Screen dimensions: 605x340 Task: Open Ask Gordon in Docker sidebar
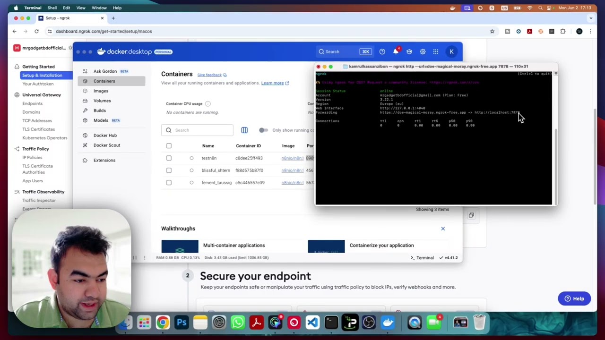point(105,71)
